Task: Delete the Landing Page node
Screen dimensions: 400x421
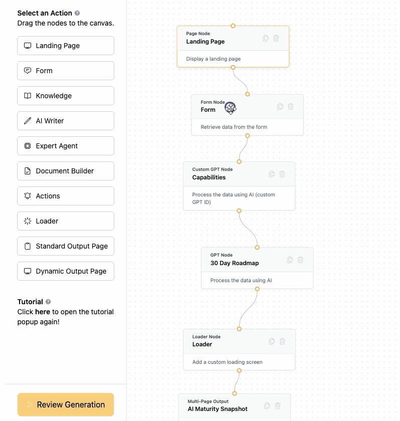Action: coord(276,38)
